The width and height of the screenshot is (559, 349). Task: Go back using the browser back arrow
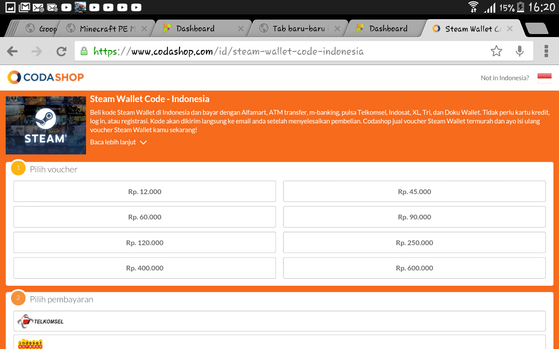pos(12,51)
